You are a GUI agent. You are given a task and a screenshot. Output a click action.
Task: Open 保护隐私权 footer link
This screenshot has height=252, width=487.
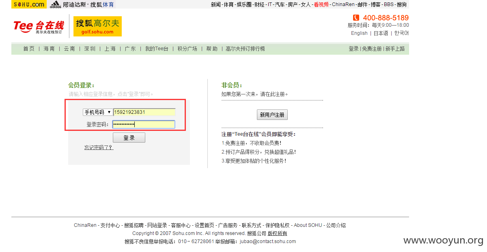click(278, 225)
